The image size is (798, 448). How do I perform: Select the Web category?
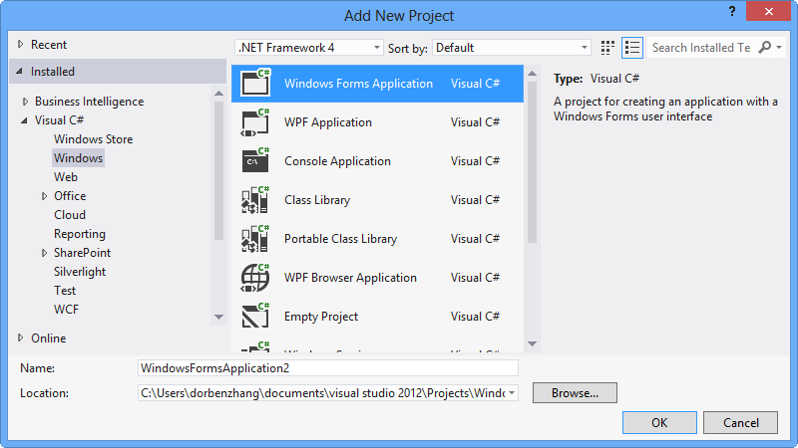click(66, 177)
